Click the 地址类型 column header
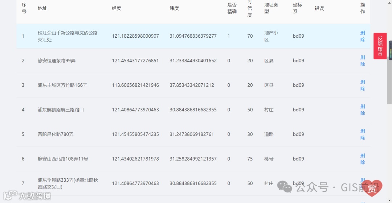Screen dimensions: 392x203 (x=271, y=8)
